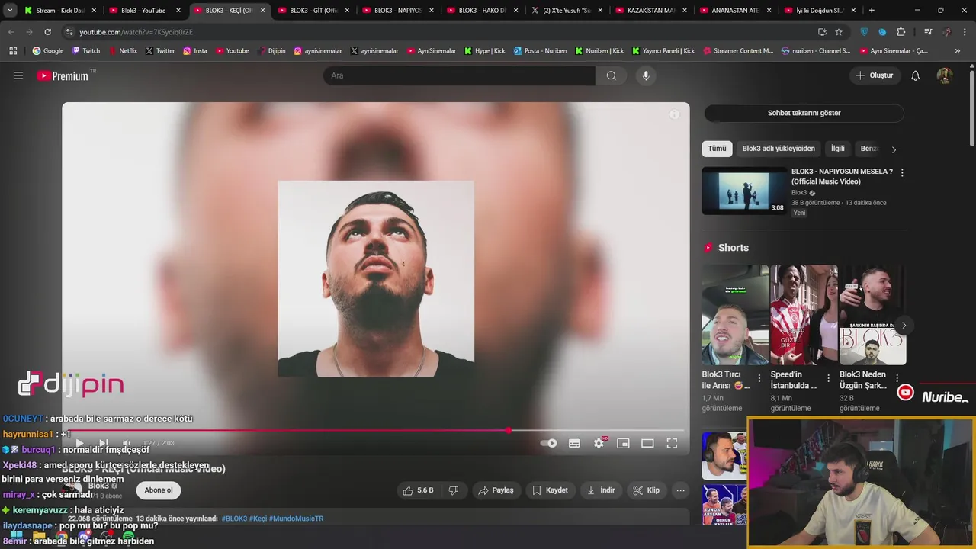This screenshot has height=549, width=976.
Task: Reload the page
Action: (47, 32)
